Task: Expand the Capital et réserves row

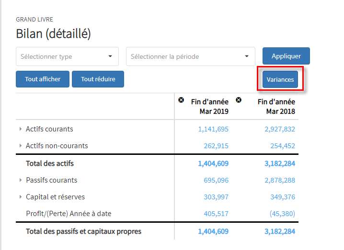Action: click(21, 197)
